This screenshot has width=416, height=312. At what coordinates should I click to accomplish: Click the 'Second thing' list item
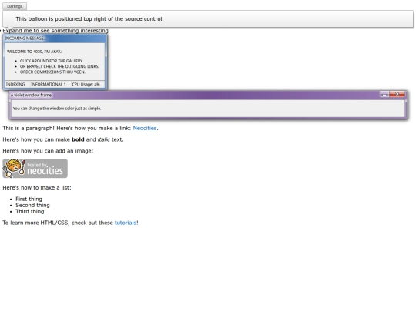[x=32, y=206]
